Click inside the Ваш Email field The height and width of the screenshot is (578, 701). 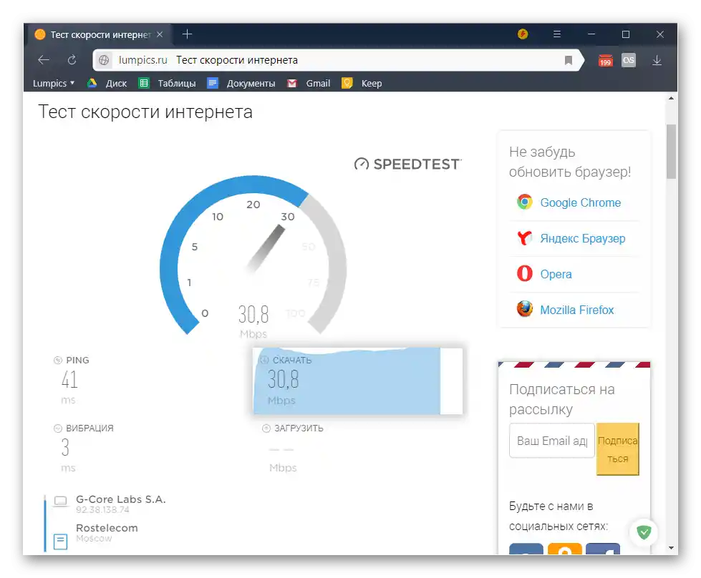coord(550,441)
